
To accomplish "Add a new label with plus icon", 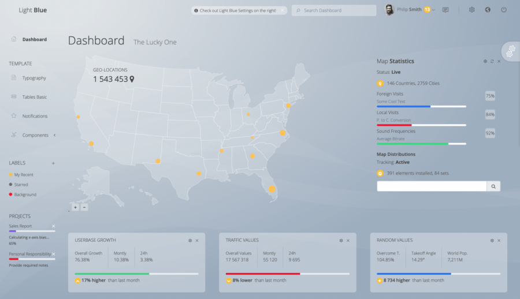I will point(53,163).
